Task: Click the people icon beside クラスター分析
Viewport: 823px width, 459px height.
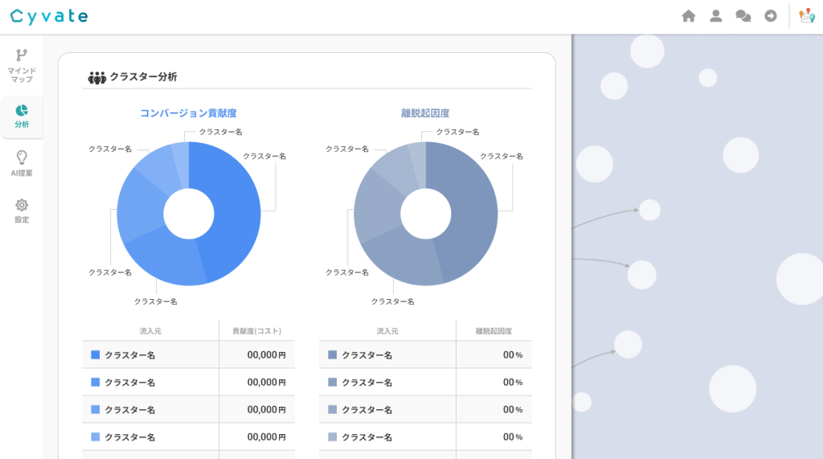Action: point(96,77)
